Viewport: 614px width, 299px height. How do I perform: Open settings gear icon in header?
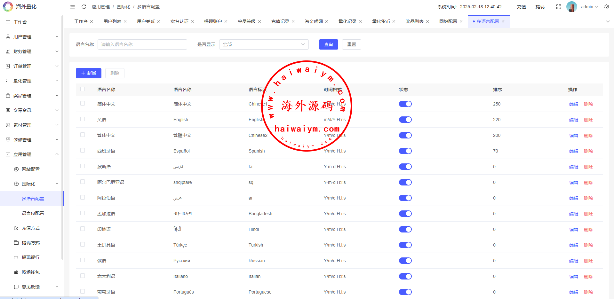(x=607, y=7)
